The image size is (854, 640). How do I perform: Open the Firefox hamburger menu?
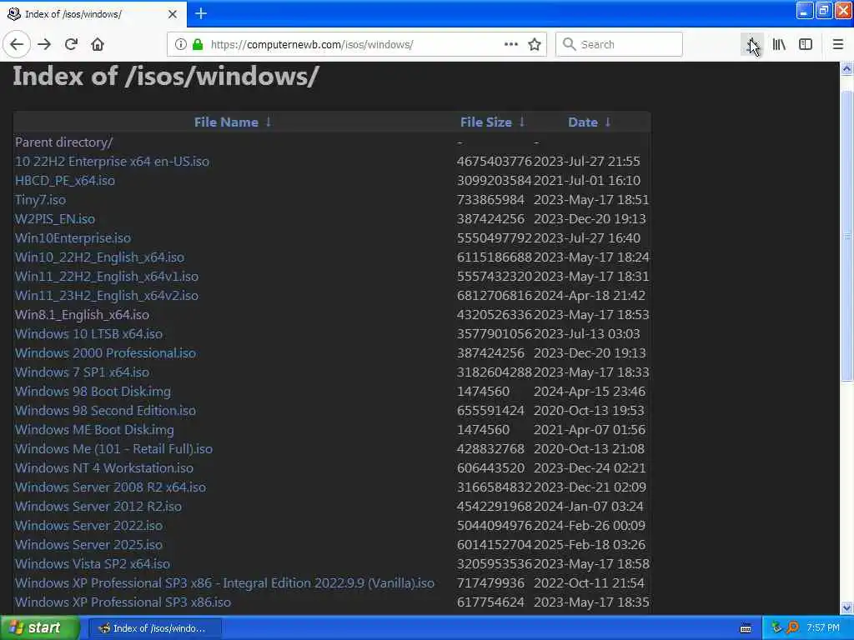[838, 44]
